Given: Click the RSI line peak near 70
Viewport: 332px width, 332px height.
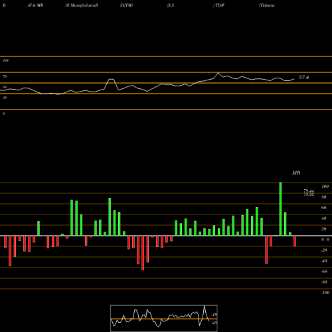Looking at the screenshot, I should 218,73.
